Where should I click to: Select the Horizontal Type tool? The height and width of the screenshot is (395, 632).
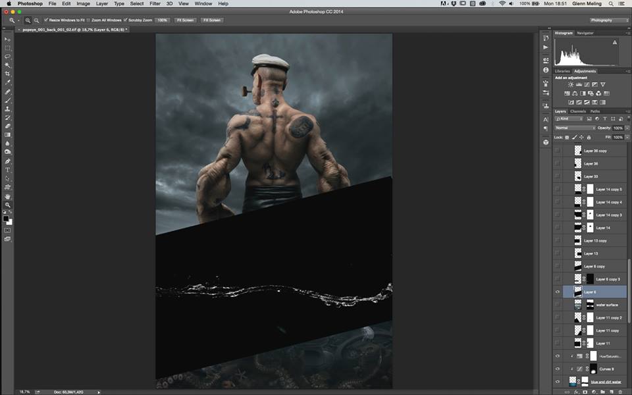(8, 170)
